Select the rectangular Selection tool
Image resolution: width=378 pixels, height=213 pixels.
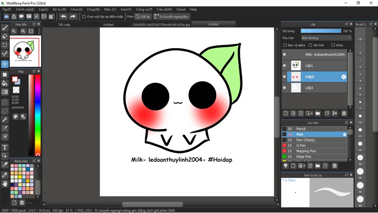[4, 102]
